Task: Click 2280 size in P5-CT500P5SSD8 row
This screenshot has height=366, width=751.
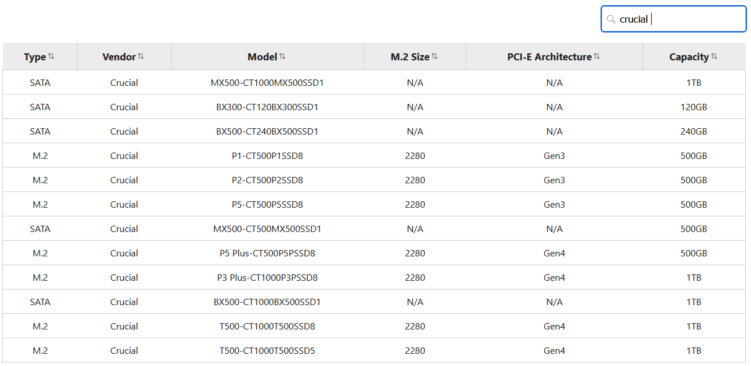Action: click(x=415, y=205)
